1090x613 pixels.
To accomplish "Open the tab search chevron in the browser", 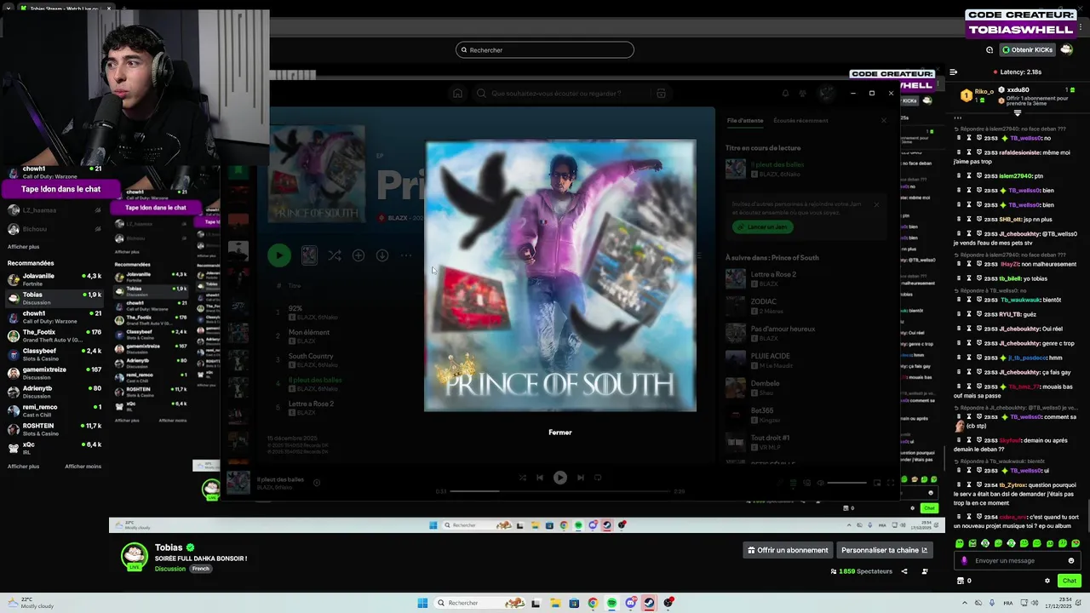I will (x=9, y=8).
